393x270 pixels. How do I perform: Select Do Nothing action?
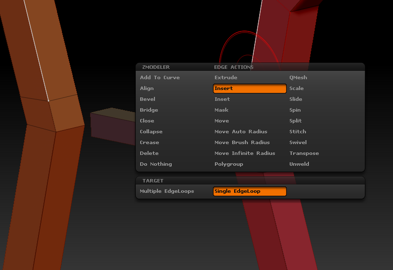pyautogui.click(x=155, y=164)
